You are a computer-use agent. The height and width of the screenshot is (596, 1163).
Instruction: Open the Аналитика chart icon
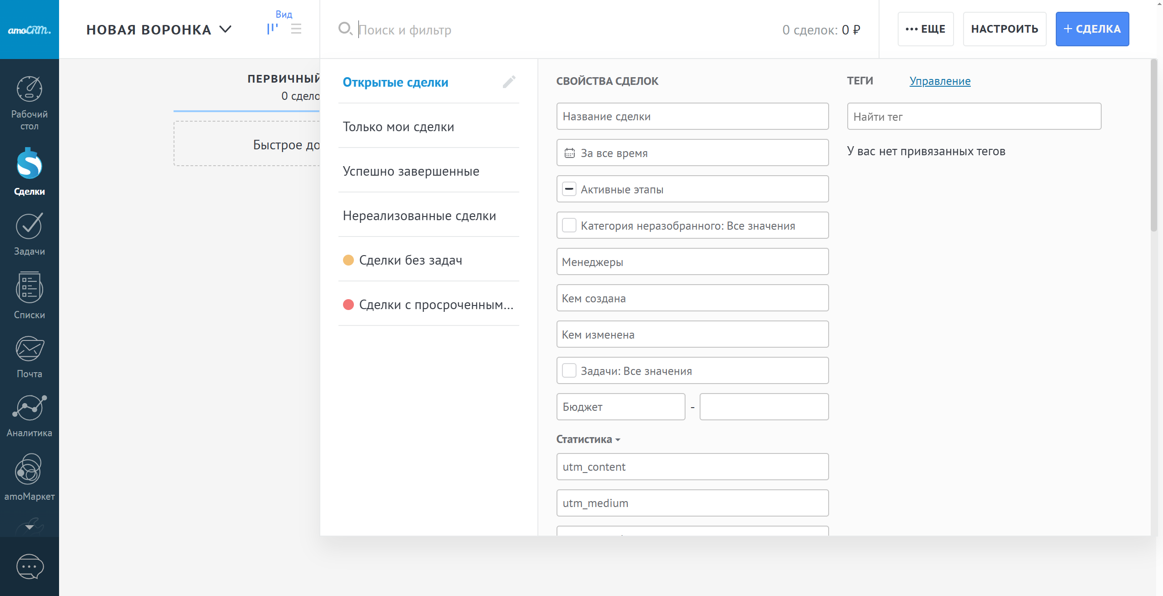click(30, 407)
